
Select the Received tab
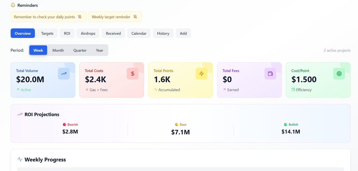(113, 33)
